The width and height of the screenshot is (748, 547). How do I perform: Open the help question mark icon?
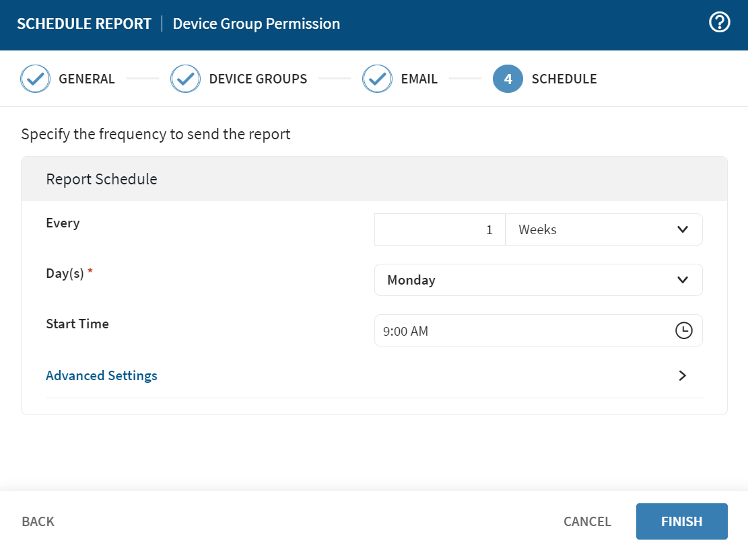[720, 23]
